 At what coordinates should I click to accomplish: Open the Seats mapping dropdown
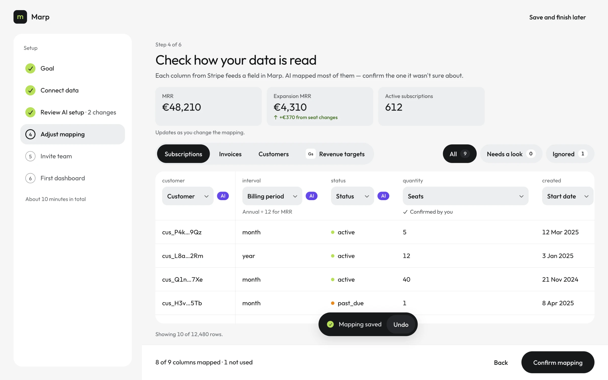(x=466, y=196)
